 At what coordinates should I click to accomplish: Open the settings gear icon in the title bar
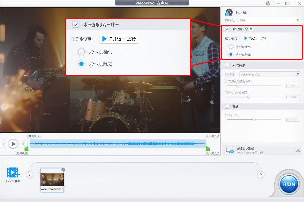click(268, 3)
